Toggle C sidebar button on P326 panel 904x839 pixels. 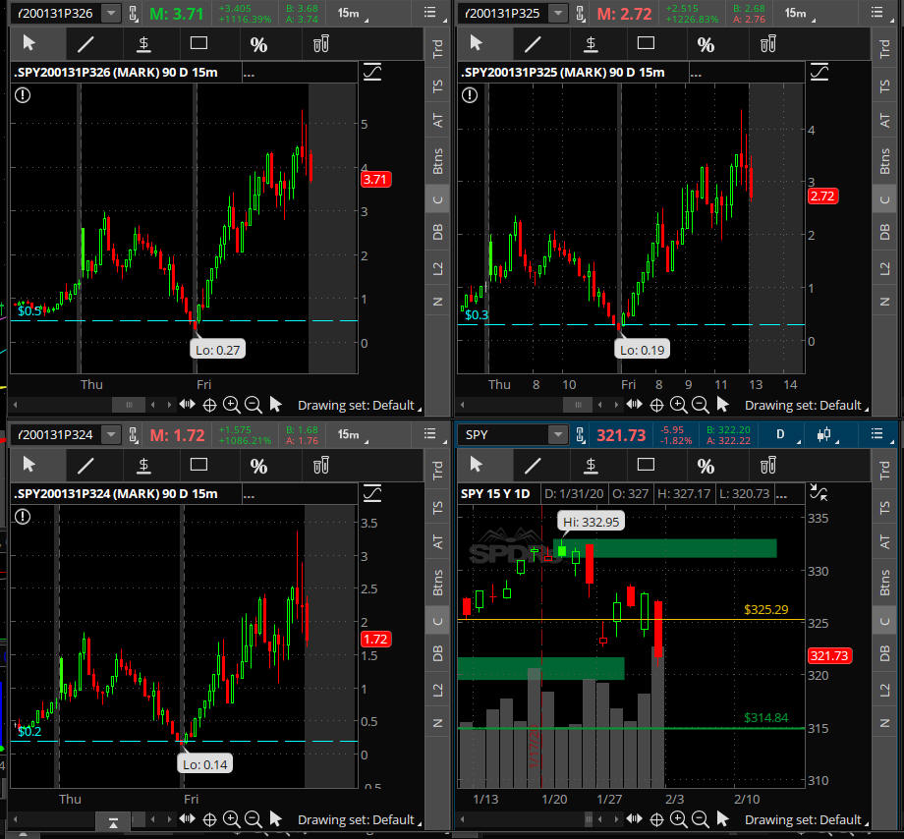(437, 199)
